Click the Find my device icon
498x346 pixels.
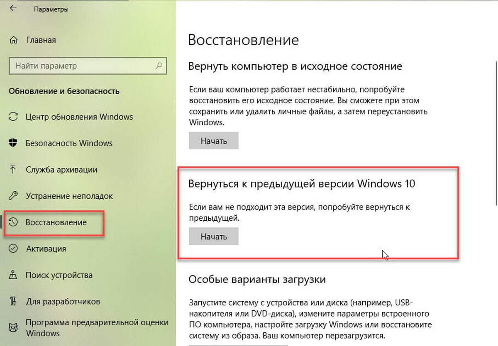tap(13, 275)
